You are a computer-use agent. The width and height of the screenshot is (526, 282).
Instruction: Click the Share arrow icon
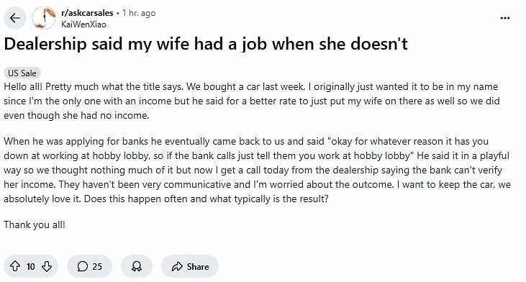coord(177,267)
